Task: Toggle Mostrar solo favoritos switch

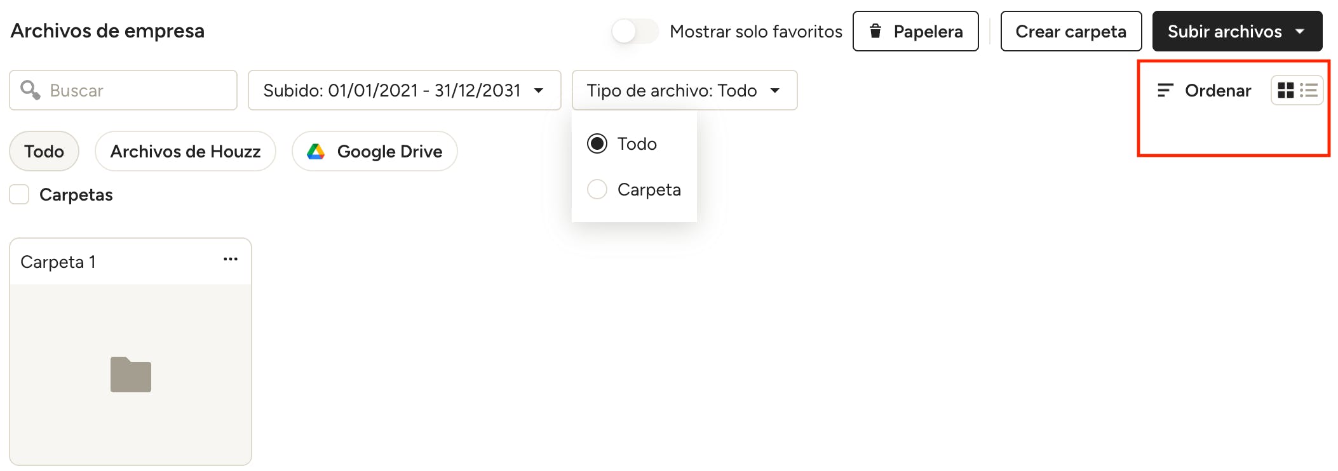Action: click(x=635, y=31)
